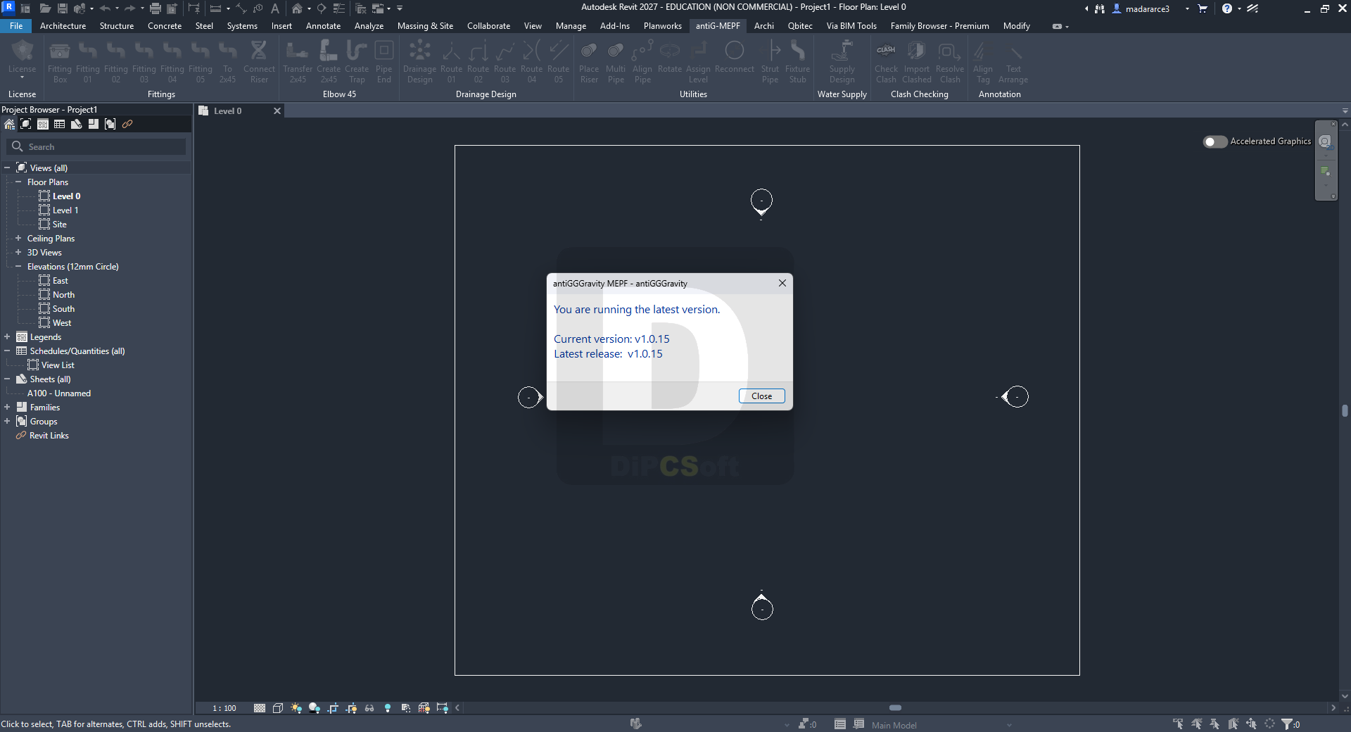
Task: Collapse the Schedules/Quantities node
Action: pyautogui.click(x=7, y=351)
